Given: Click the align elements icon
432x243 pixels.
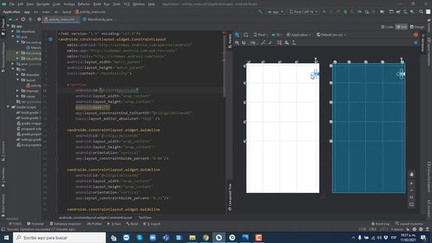Looking at the screenshot, I should click(287, 43).
